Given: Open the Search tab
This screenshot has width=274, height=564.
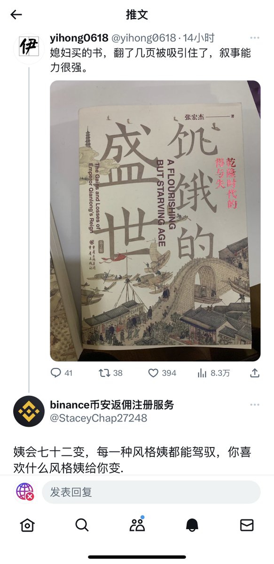Looking at the screenshot, I should [82, 525].
